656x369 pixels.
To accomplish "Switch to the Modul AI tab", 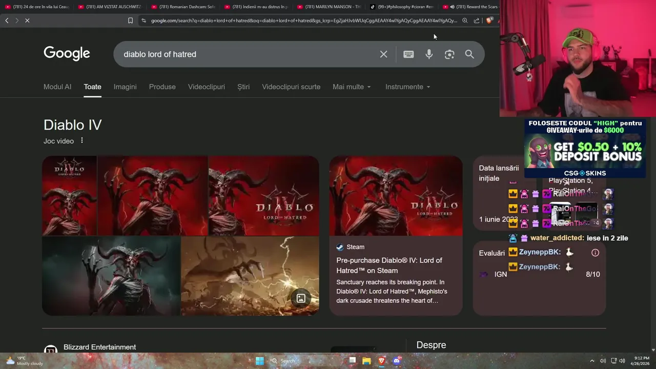I will 57,87.
